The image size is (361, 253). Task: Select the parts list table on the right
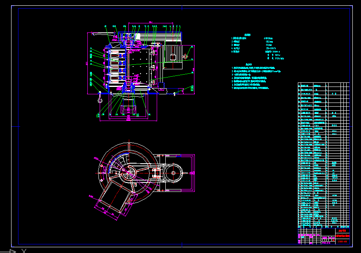tap(324, 156)
